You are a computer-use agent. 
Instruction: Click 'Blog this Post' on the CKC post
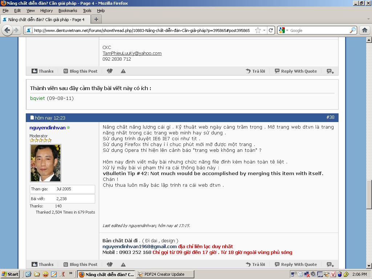[x=80, y=71]
